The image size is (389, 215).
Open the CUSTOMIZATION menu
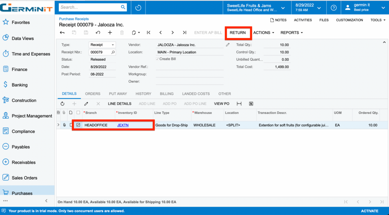349,20
